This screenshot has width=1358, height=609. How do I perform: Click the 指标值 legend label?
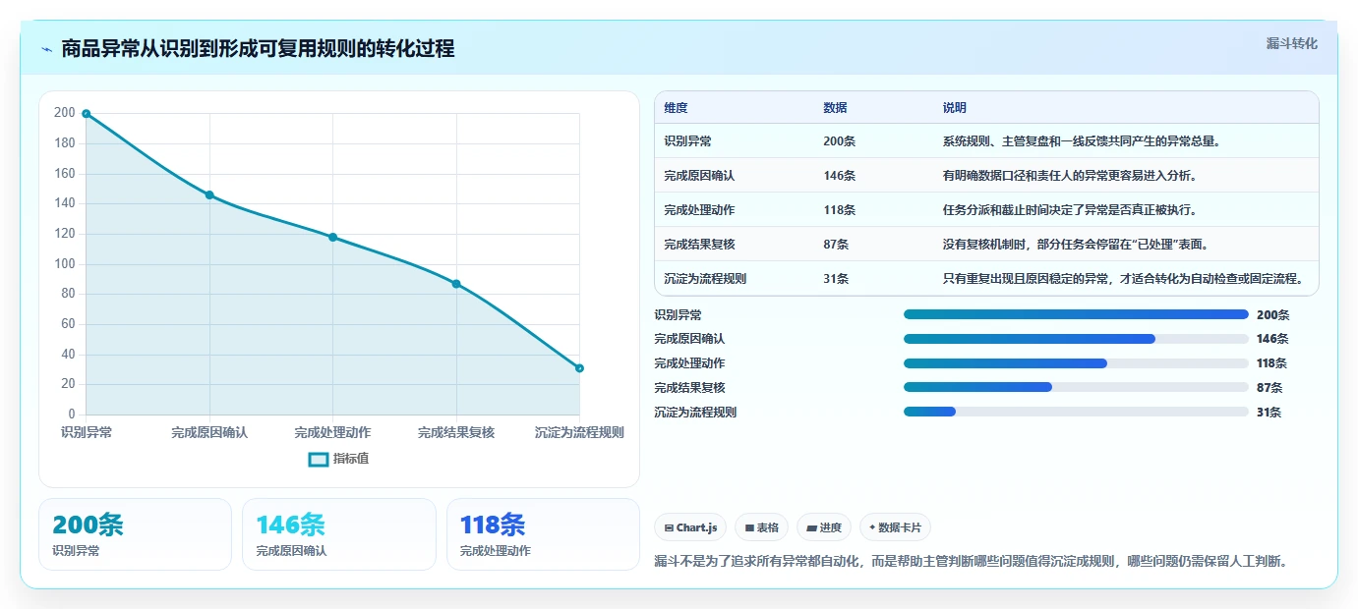351,459
